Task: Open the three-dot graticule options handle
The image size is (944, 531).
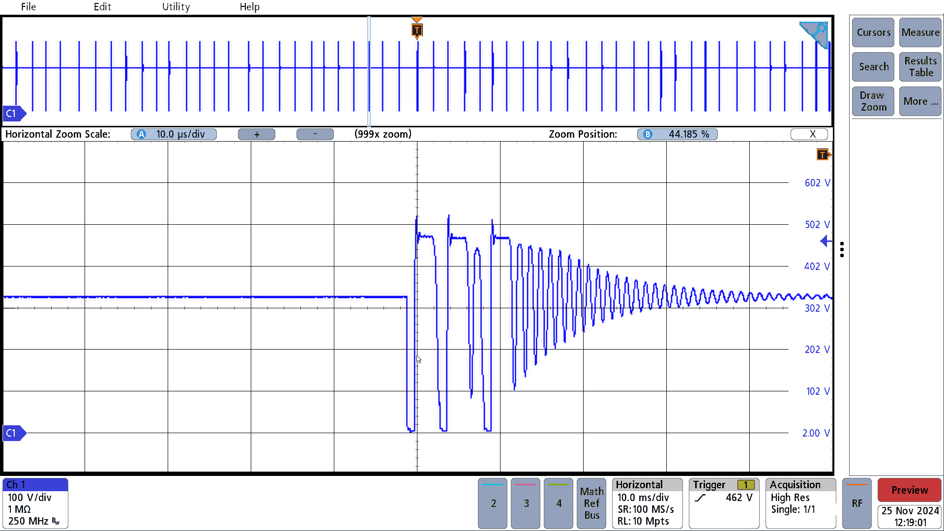Action: tap(842, 249)
